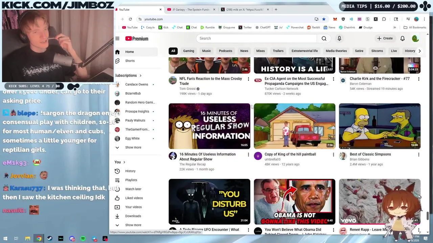The image size is (433, 243).
Task: Open the YouTube hamburger guide menu
Action: (117, 38)
